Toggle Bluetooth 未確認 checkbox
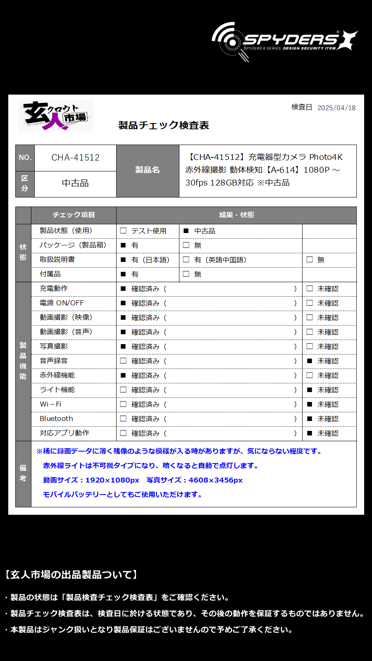This screenshot has width=372, height=661. pos(310,418)
